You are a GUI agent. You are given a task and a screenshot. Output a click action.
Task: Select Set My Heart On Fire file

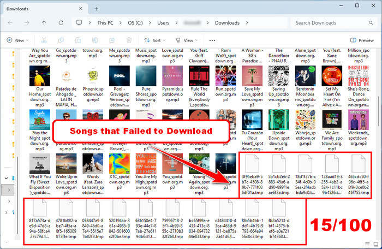tap(332, 87)
